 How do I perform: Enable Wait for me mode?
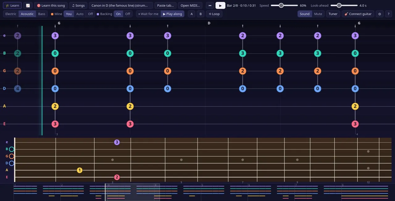[x=148, y=14]
